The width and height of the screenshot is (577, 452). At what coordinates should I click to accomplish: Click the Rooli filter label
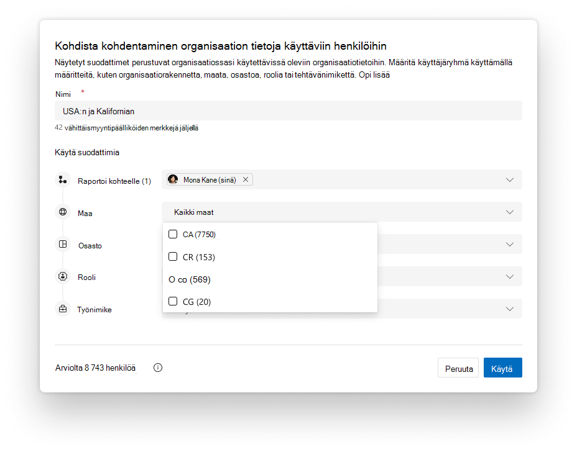click(x=86, y=278)
